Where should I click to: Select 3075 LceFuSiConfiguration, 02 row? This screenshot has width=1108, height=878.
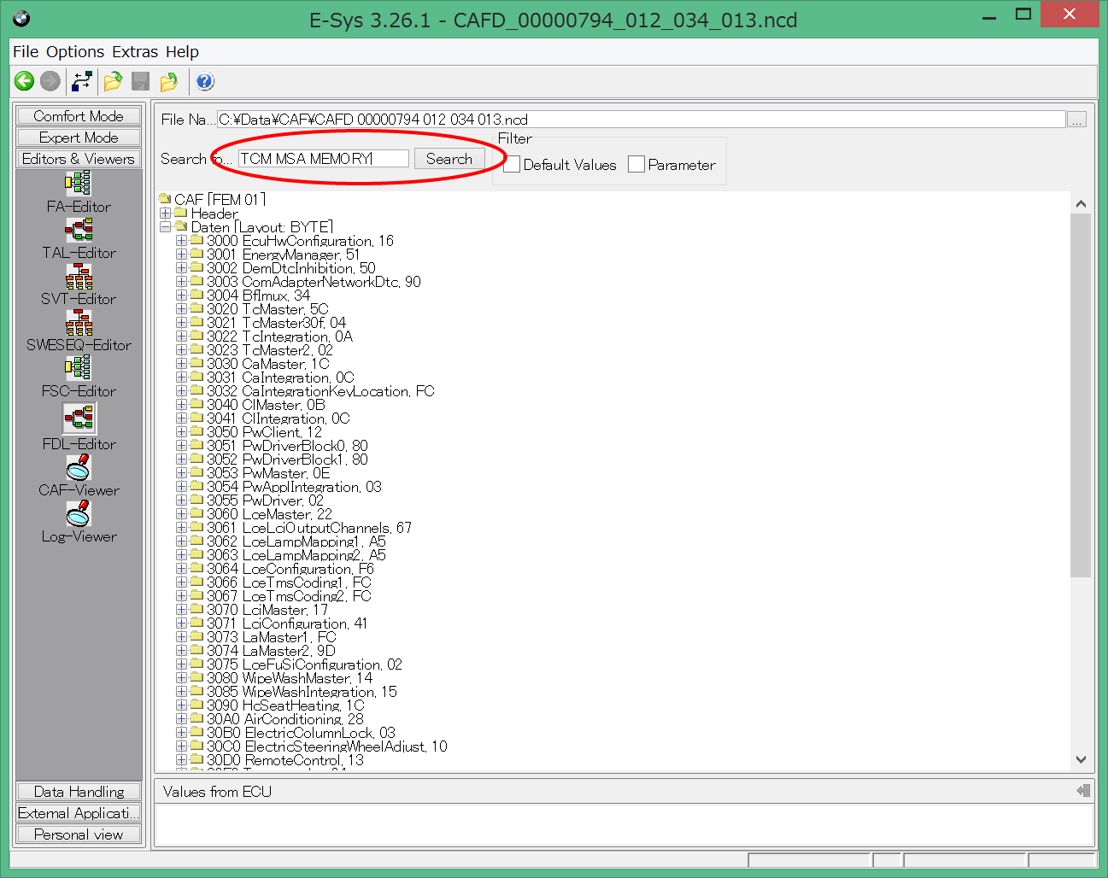304,664
